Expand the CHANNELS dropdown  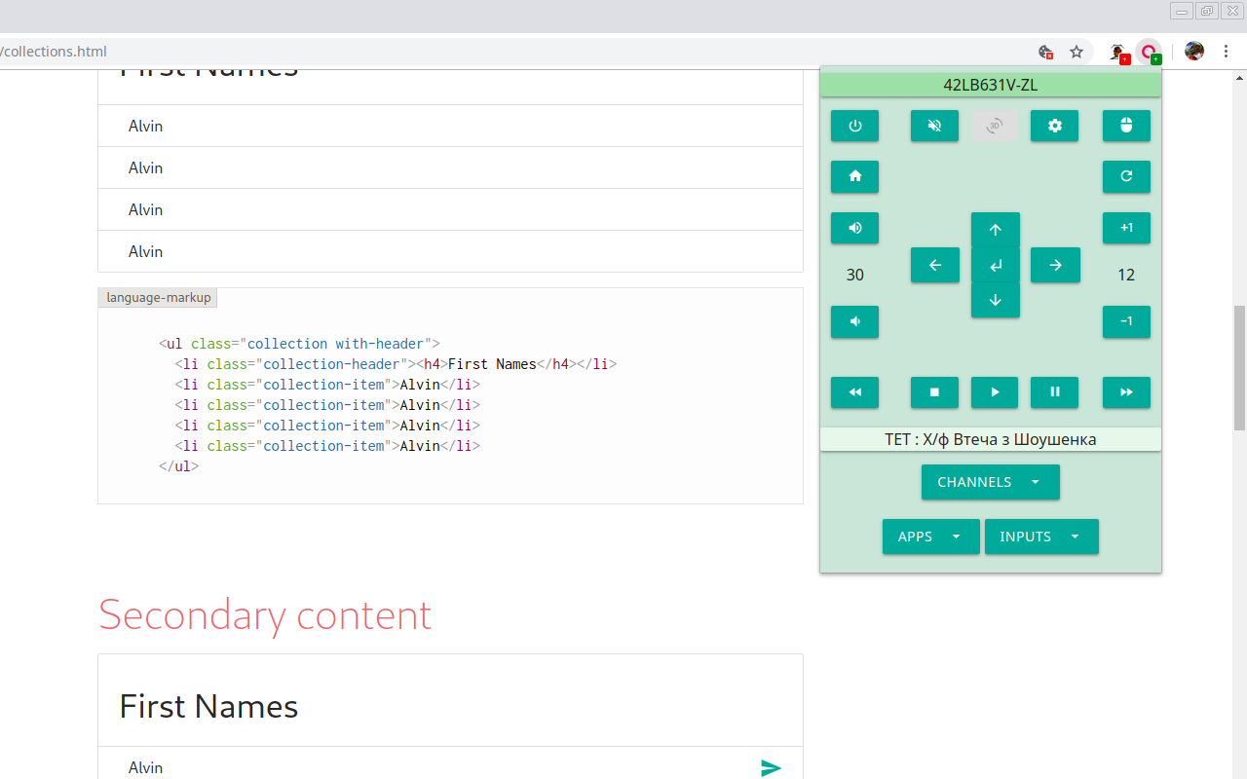click(990, 482)
